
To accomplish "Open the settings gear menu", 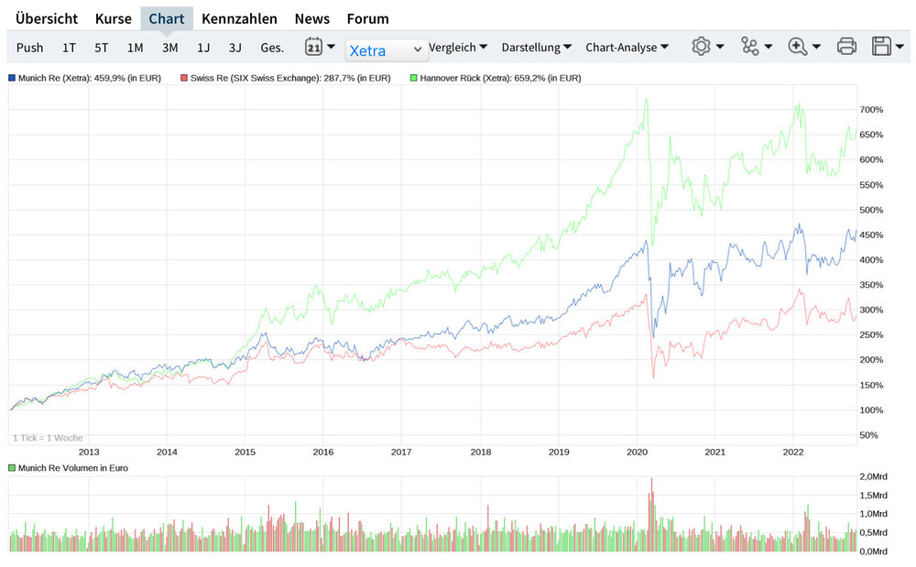I will (x=702, y=47).
